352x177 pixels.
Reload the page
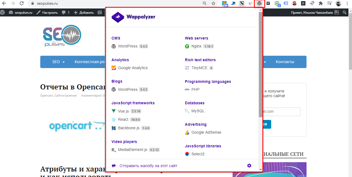22,4
